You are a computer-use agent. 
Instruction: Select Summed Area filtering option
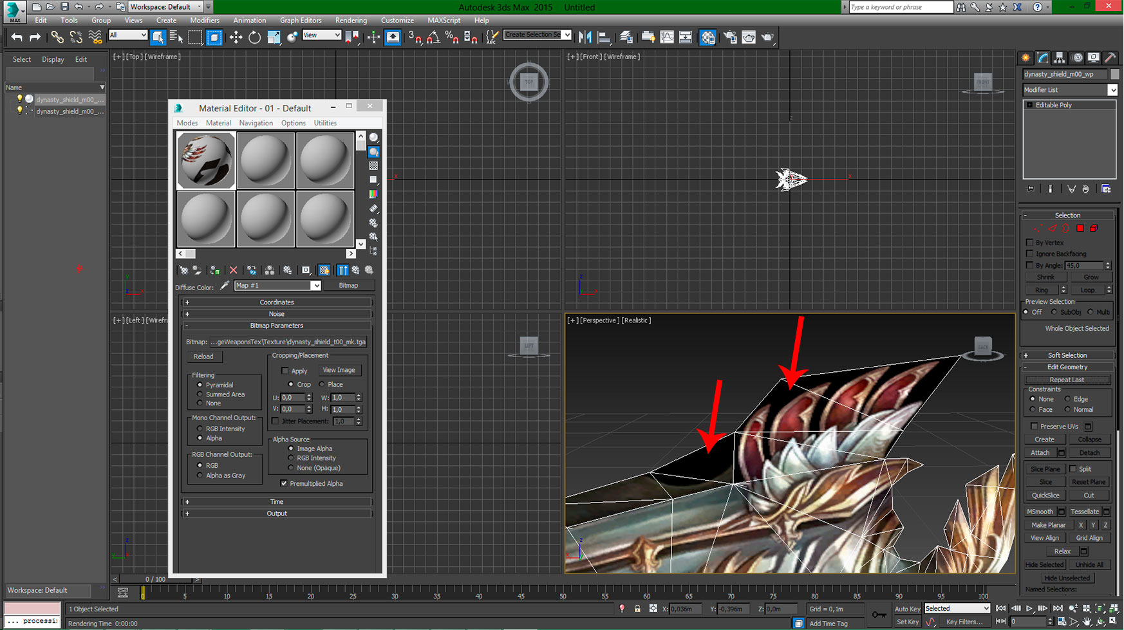click(200, 394)
